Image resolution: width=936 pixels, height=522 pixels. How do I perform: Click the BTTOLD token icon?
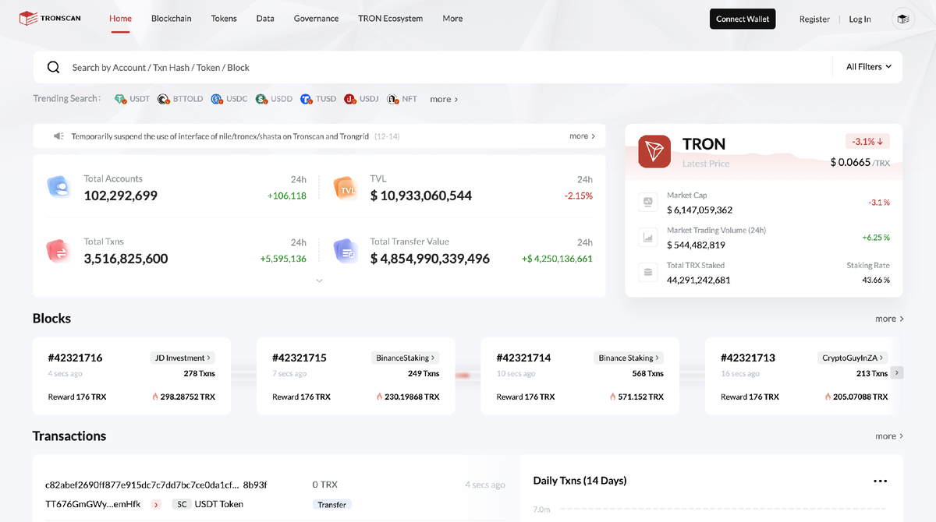tap(164, 99)
